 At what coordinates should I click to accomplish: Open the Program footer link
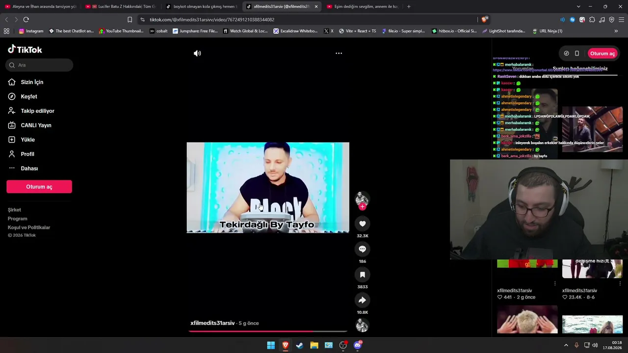(x=17, y=219)
